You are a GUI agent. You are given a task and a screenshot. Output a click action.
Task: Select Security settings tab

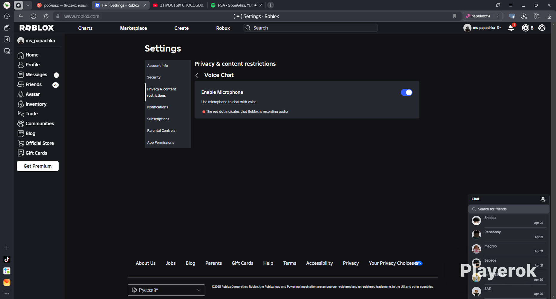click(x=168, y=77)
